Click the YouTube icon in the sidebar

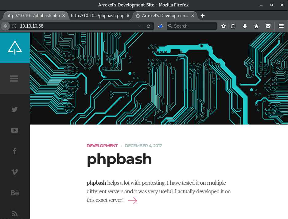click(x=14, y=130)
